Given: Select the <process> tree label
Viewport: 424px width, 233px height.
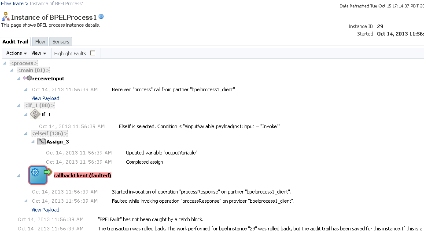Looking at the screenshot, I should (24, 63).
